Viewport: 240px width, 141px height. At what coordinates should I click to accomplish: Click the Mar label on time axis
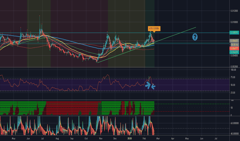pyautogui.click(x=158, y=138)
